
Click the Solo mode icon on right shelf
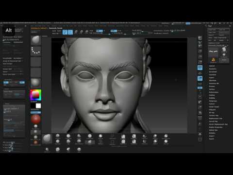(x=200, y=135)
